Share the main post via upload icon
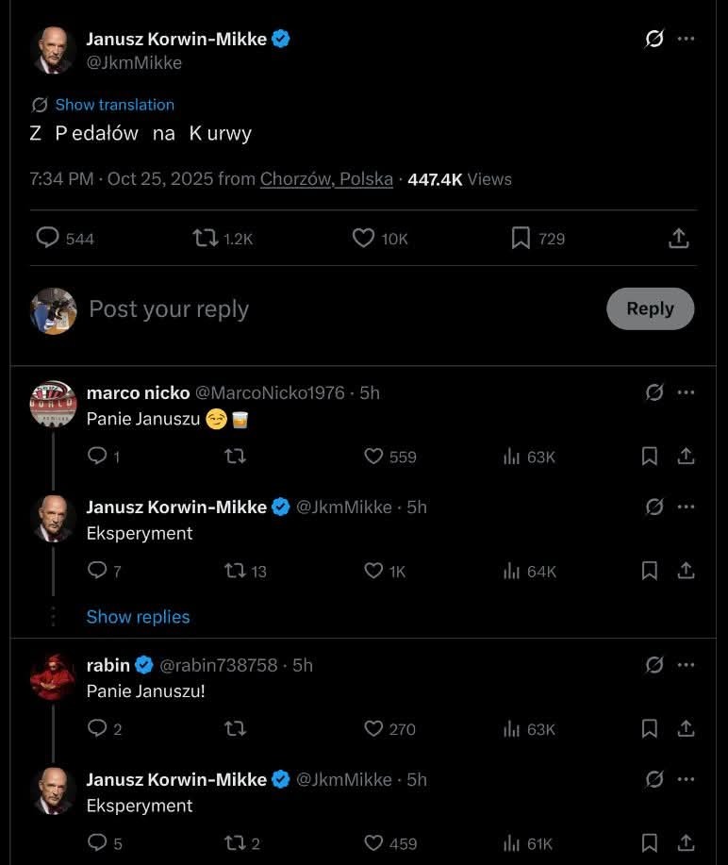 pyautogui.click(x=678, y=239)
